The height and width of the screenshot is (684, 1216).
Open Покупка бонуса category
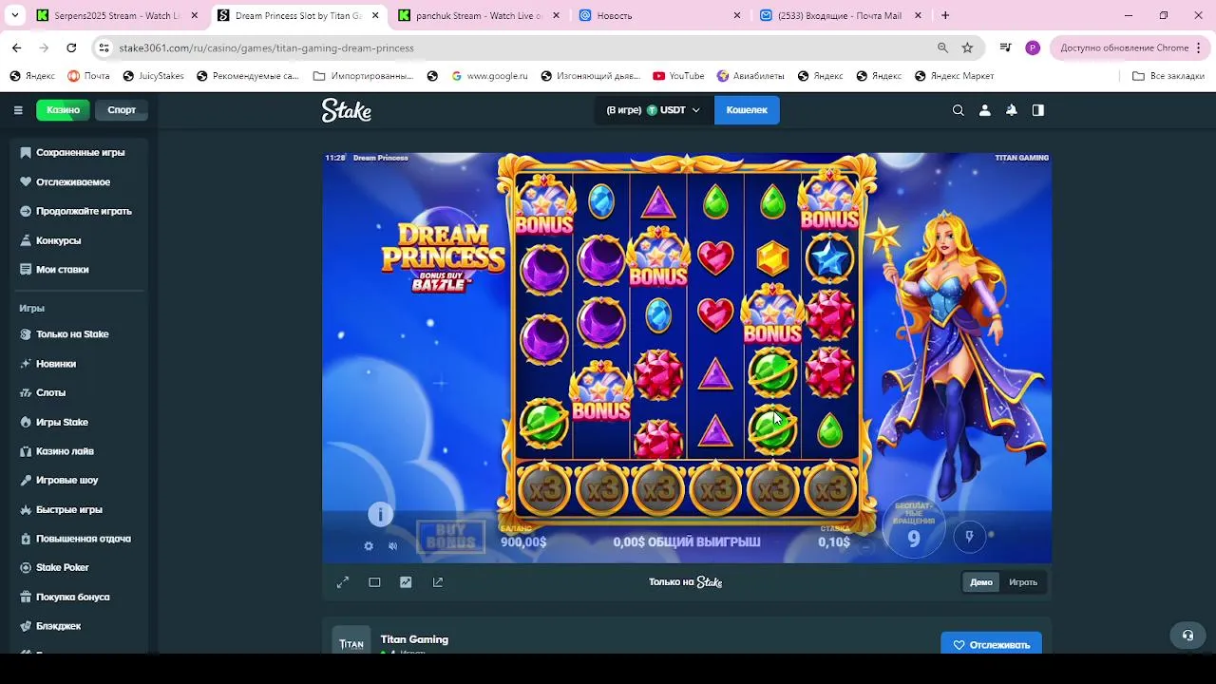pyautogui.click(x=73, y=597)
